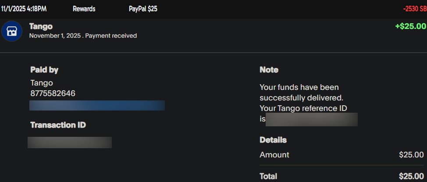The width and height of the screenshot is (427, 182).
Task: Click the Paid by heading
Action: pyautogui.click(x=44, y=70)
